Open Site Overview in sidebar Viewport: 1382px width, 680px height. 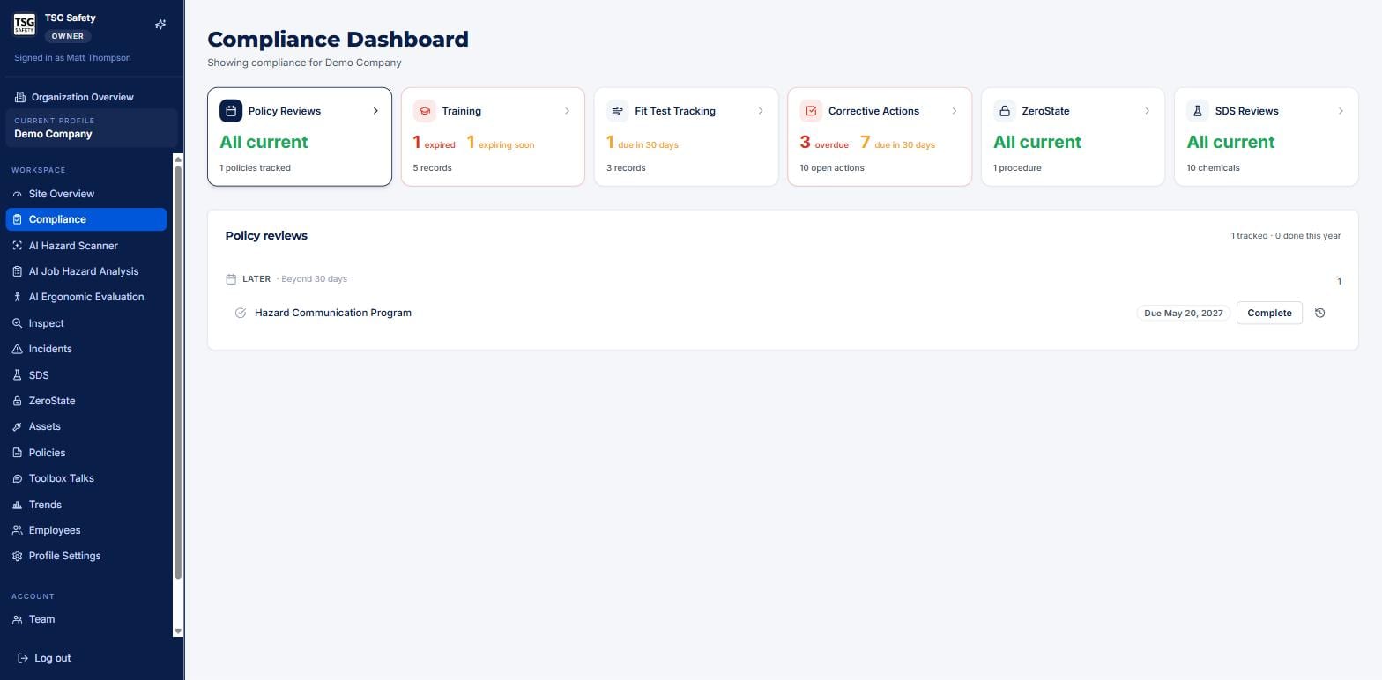[86, 194]
